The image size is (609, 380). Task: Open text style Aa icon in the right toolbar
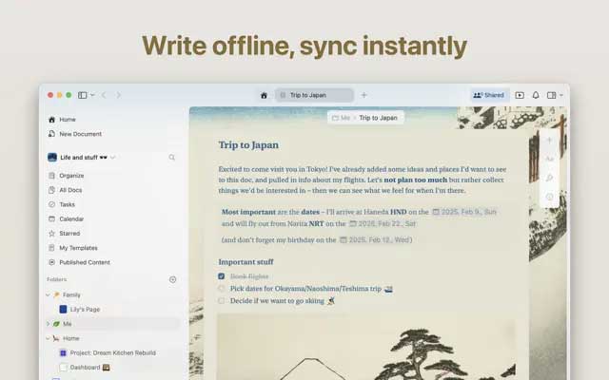(x=549, y=159)
